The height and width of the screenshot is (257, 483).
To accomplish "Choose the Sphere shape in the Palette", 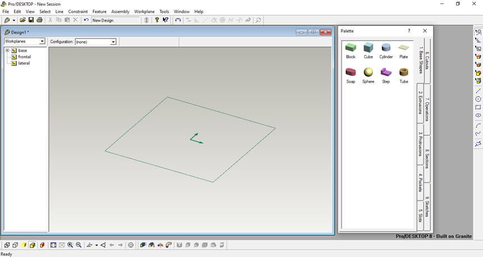I will (x=368, y=76).
